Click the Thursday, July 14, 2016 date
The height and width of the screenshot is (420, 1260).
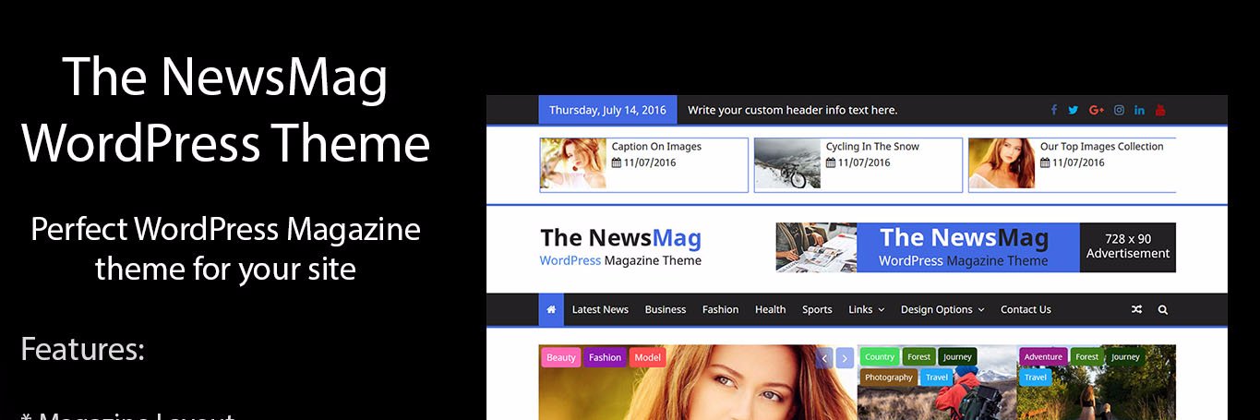click(607, 110)
